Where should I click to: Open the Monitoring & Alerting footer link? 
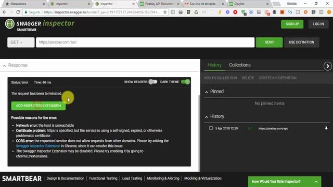click(163, 178)
